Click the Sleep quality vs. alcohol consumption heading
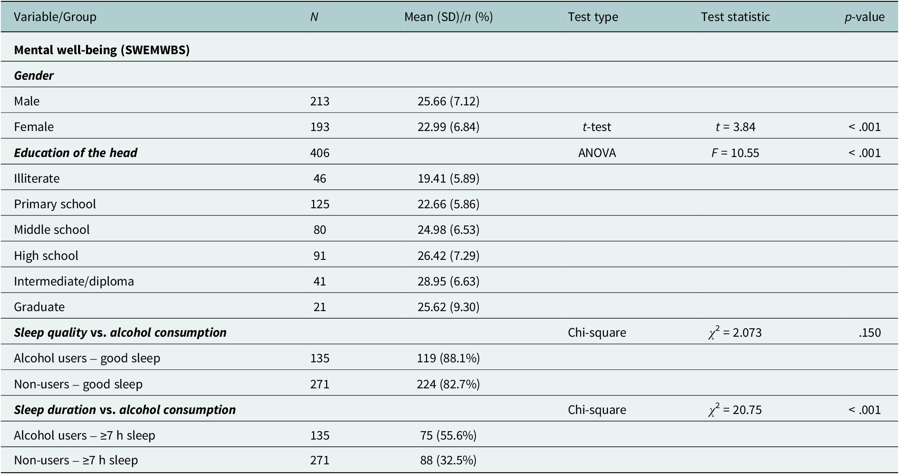The width and height of the screenshot is (899, 474). pos(120,333)
